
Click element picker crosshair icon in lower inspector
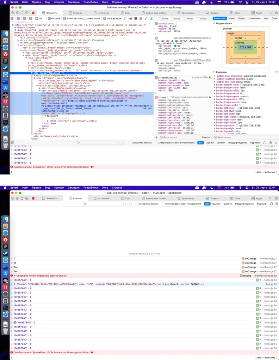(13, 198)
